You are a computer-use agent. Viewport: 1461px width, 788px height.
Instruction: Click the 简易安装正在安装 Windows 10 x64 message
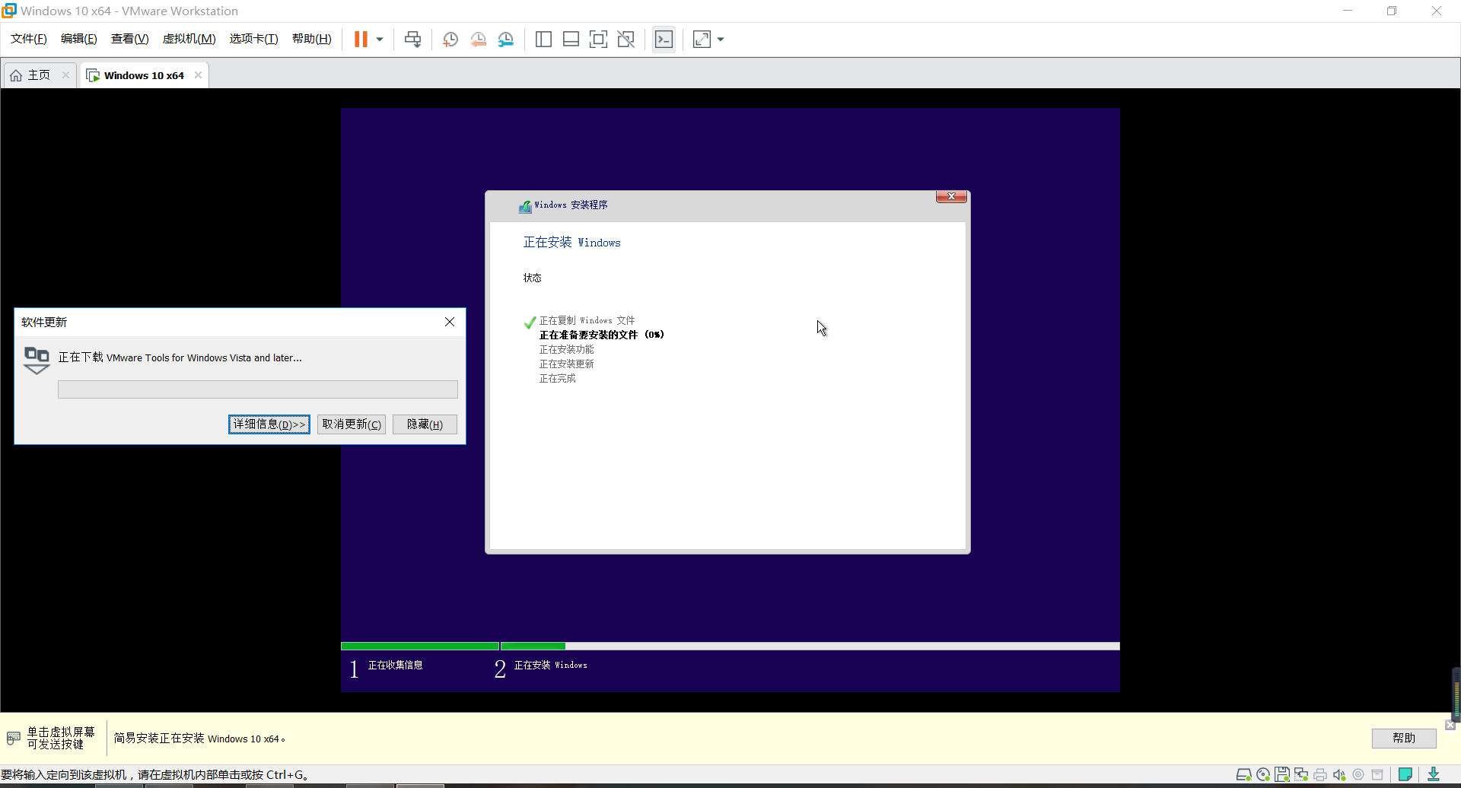(x=199, y=739)
